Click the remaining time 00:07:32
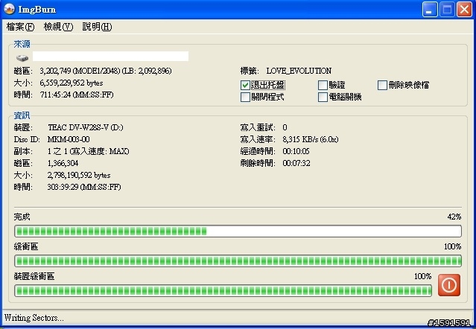The height and width of the screenshot is (329, 476). (x=296, y=163)
